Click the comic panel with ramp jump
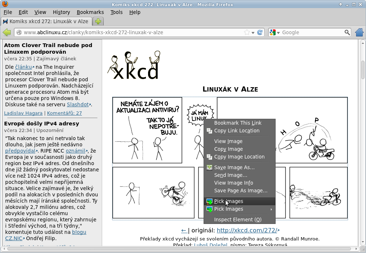The image size is (366, 253). 282,130
